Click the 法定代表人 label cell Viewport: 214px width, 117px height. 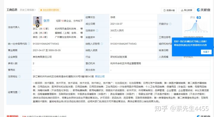(19, 27)
